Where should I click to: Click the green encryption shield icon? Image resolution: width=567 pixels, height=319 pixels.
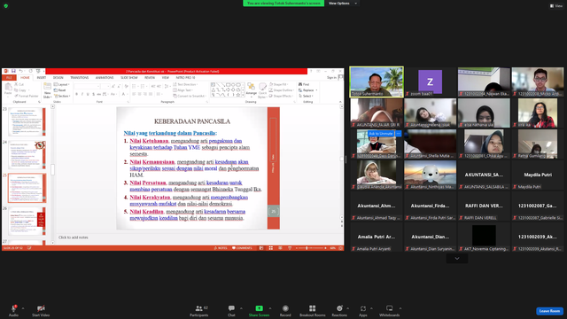tap(6, 6)
